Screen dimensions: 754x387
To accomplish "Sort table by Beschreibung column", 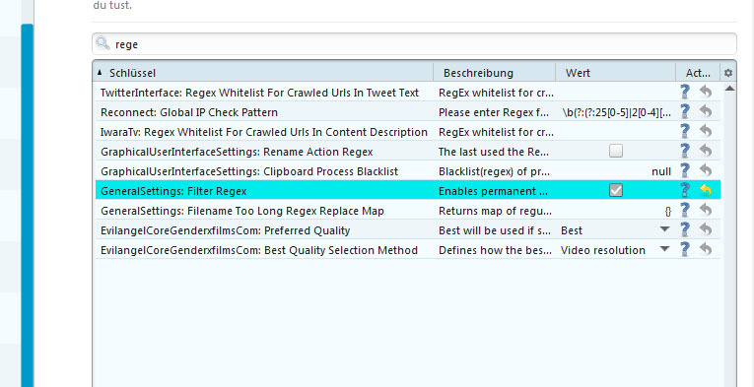I will 495,73.
